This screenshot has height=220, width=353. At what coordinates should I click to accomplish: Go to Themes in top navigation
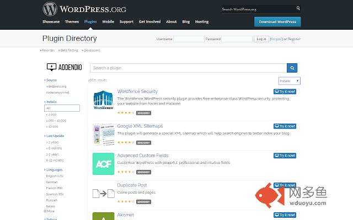(72, 22)
